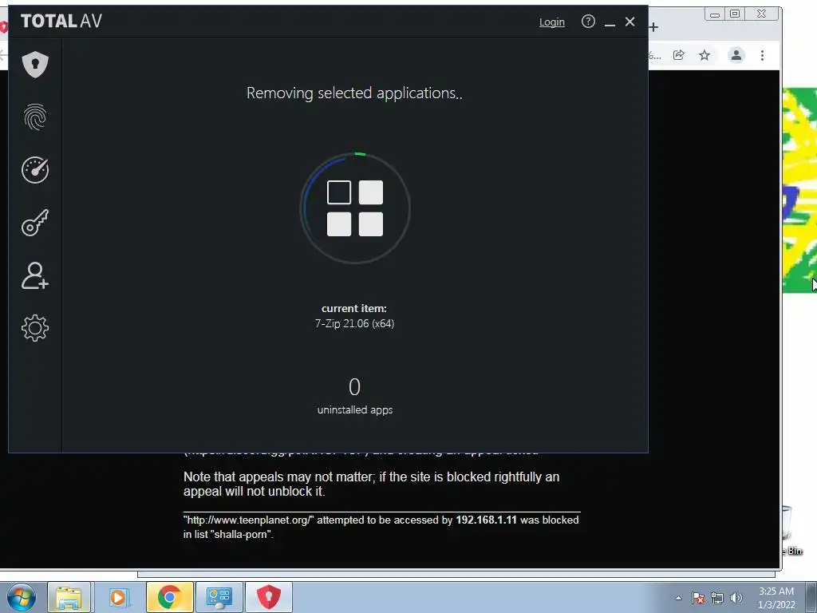Click the application-grid uninstall progress icon
The image size is (817, 613).
[x=355, y=208]
